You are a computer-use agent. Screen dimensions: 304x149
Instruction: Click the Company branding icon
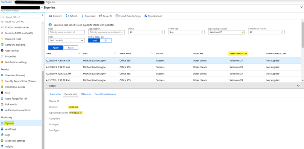click(2, 45)
